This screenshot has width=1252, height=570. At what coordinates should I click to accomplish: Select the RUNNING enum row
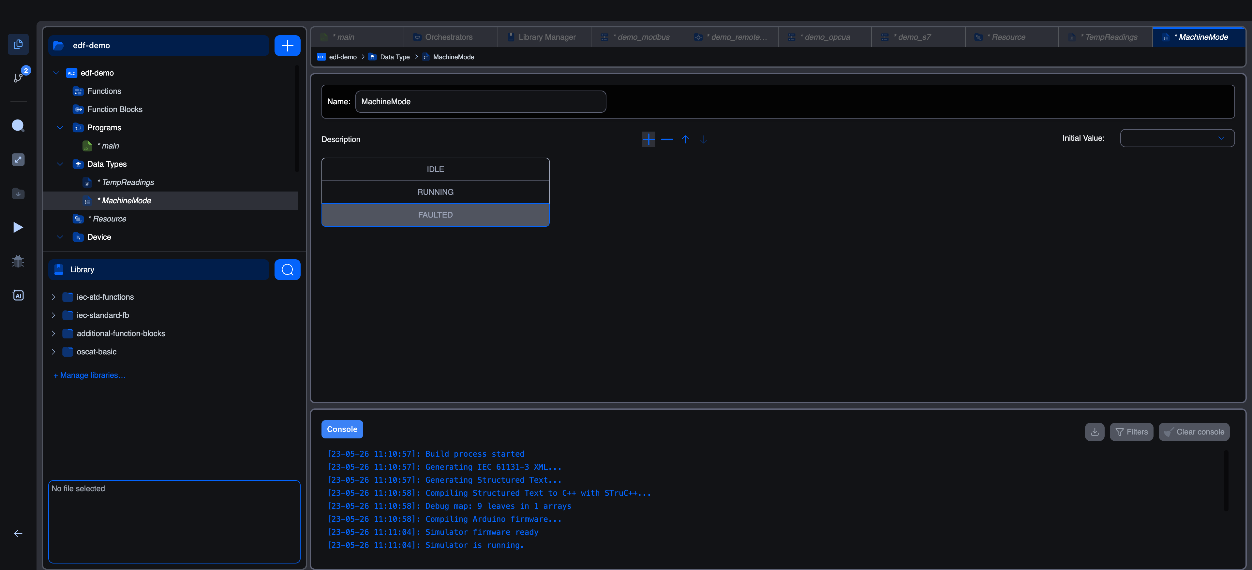pyautogui.click(x=435, y=192)
